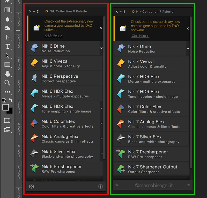This screenshot has width=207, height=198.
Task: Expand the Nik 7 Dfine chevron
Action: point(188,49)
